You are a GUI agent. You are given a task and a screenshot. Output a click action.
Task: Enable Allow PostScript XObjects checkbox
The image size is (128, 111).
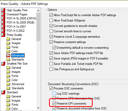(x=51, y=21)
